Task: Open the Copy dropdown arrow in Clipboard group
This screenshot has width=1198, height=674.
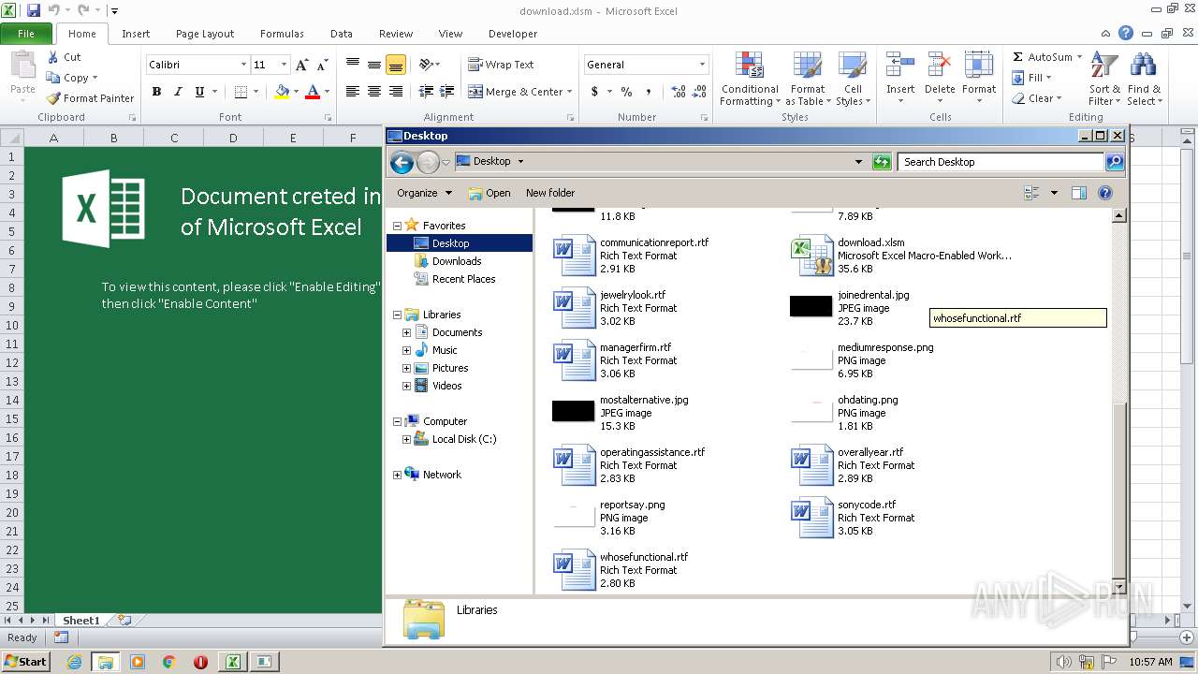Action: pyautogui.click(x=95, y=78)
